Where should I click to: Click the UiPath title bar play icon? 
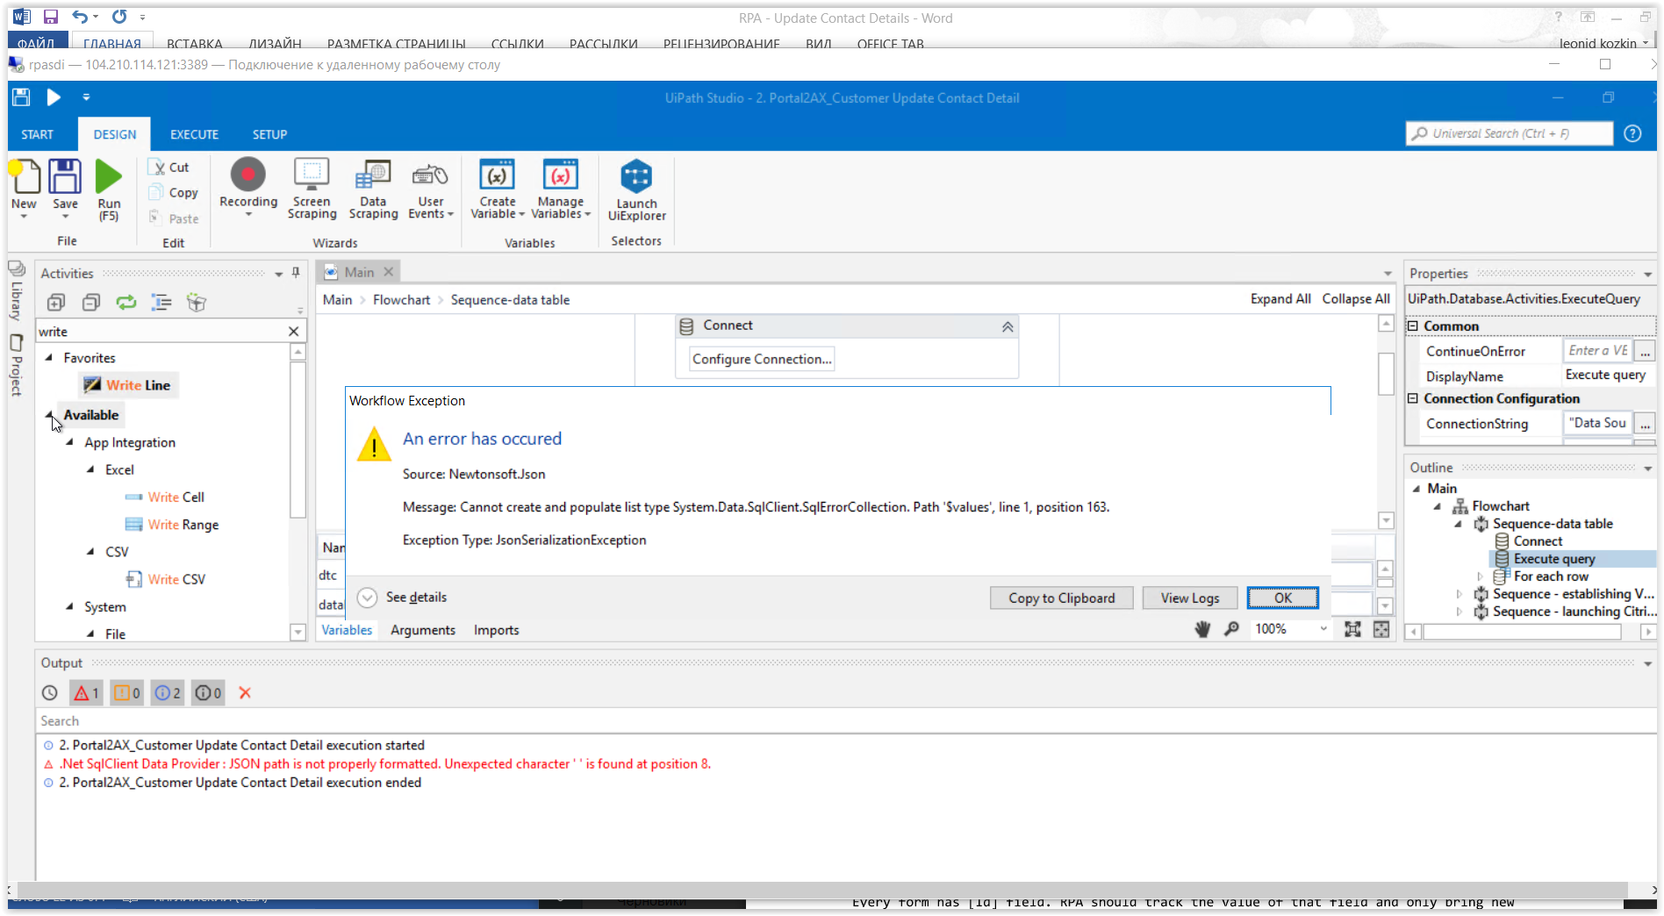54,97
